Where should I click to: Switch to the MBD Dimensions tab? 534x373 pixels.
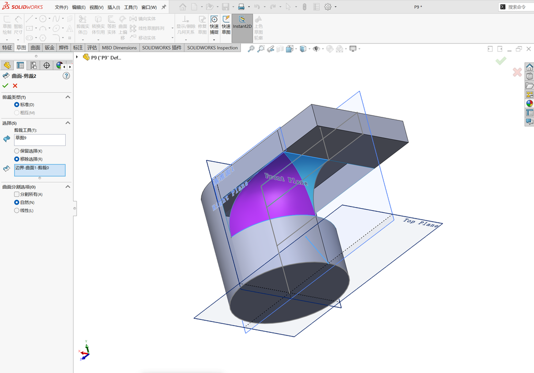pos(119,47)
